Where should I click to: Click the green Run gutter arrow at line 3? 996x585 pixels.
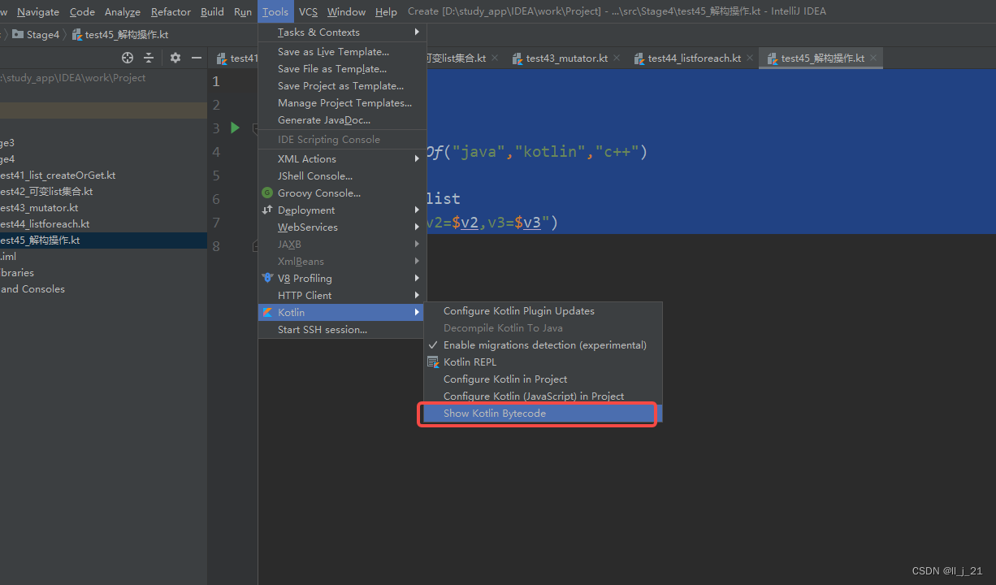(235, 128)
